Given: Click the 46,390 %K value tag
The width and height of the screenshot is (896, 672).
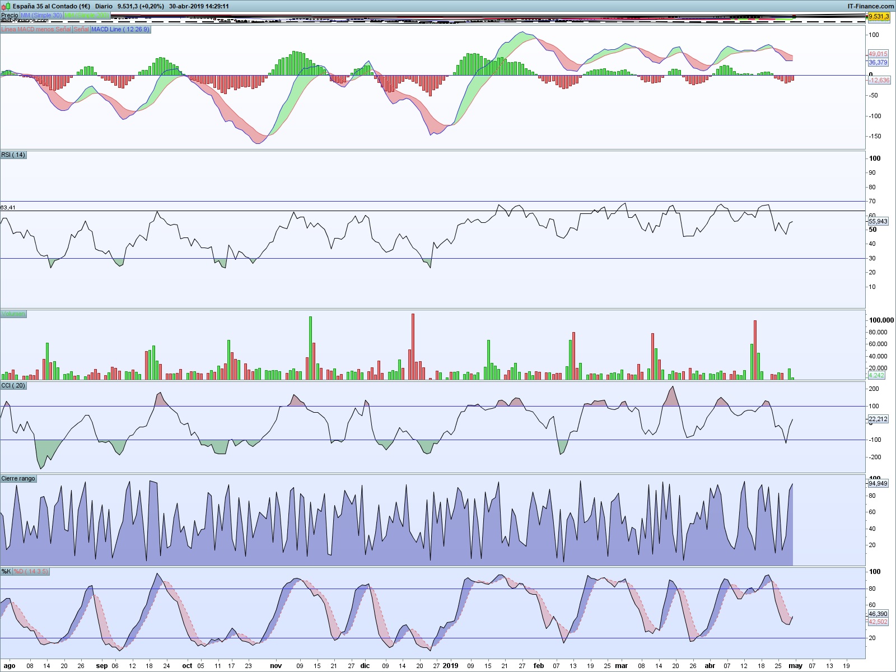Looking at the screenshot, I should [878, 614].
